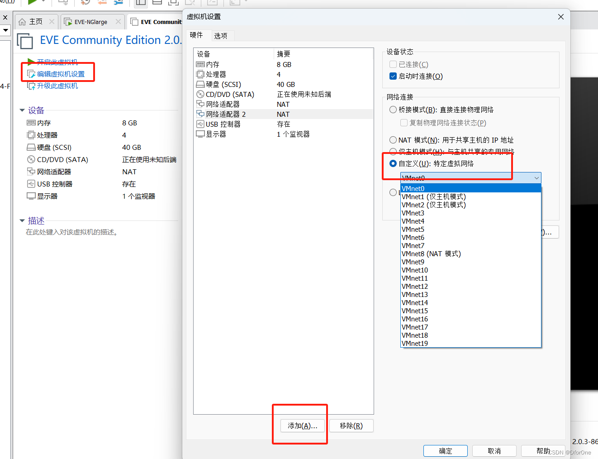Click USB 控制器 icon in main window devices

pyautogui.click(x=31, y=184)
